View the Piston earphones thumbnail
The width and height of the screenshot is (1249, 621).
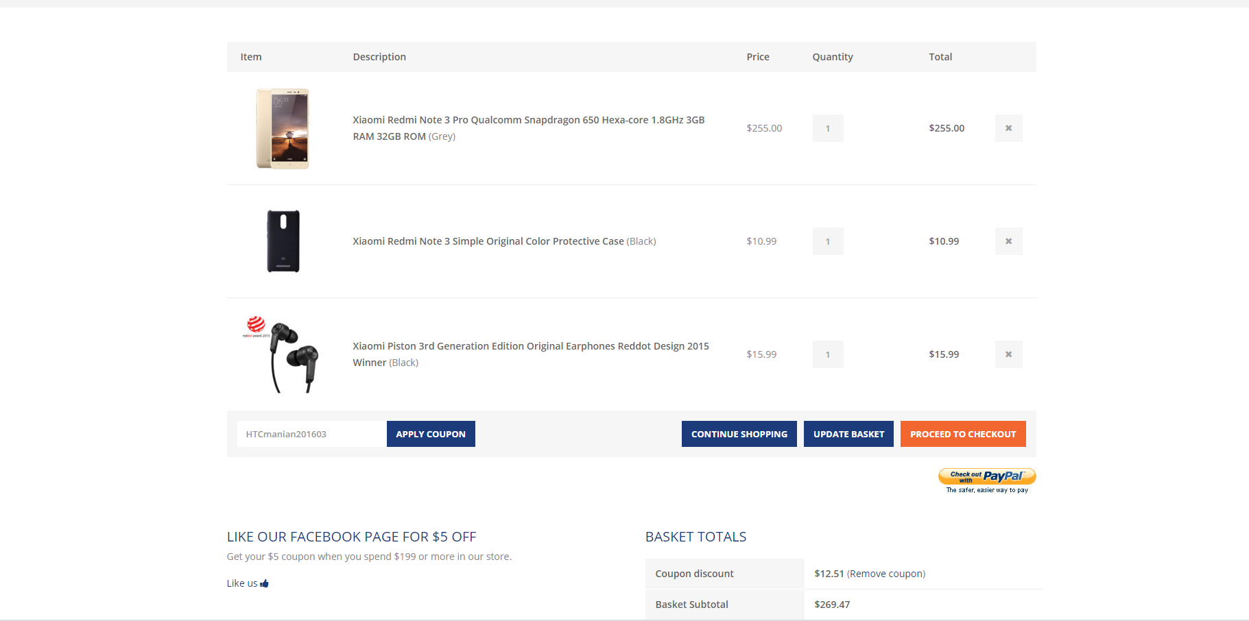[x=282, y=354]
